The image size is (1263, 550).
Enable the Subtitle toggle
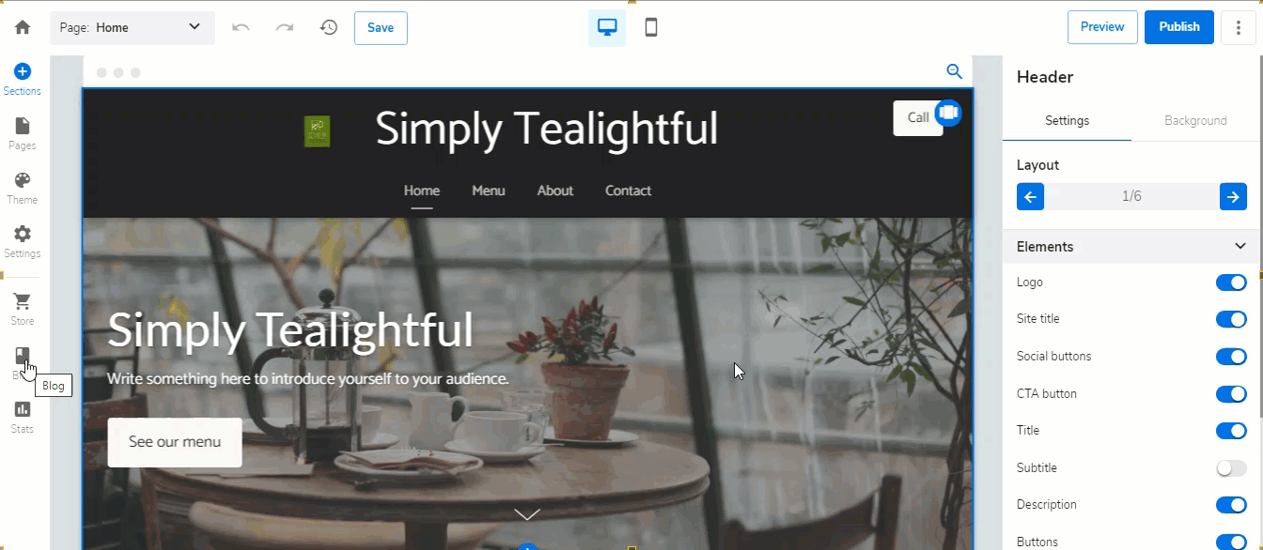pyautogui.click(x=1231, y=467)
